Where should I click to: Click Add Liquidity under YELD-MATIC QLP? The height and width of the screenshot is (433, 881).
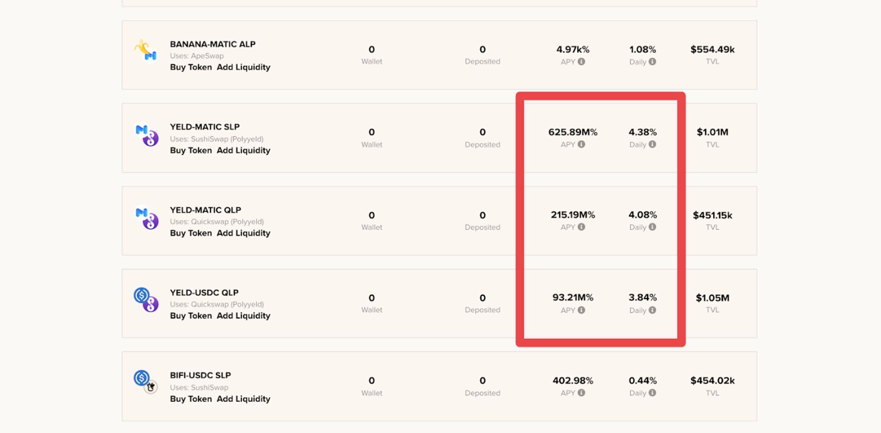click(x=243, y=233)
